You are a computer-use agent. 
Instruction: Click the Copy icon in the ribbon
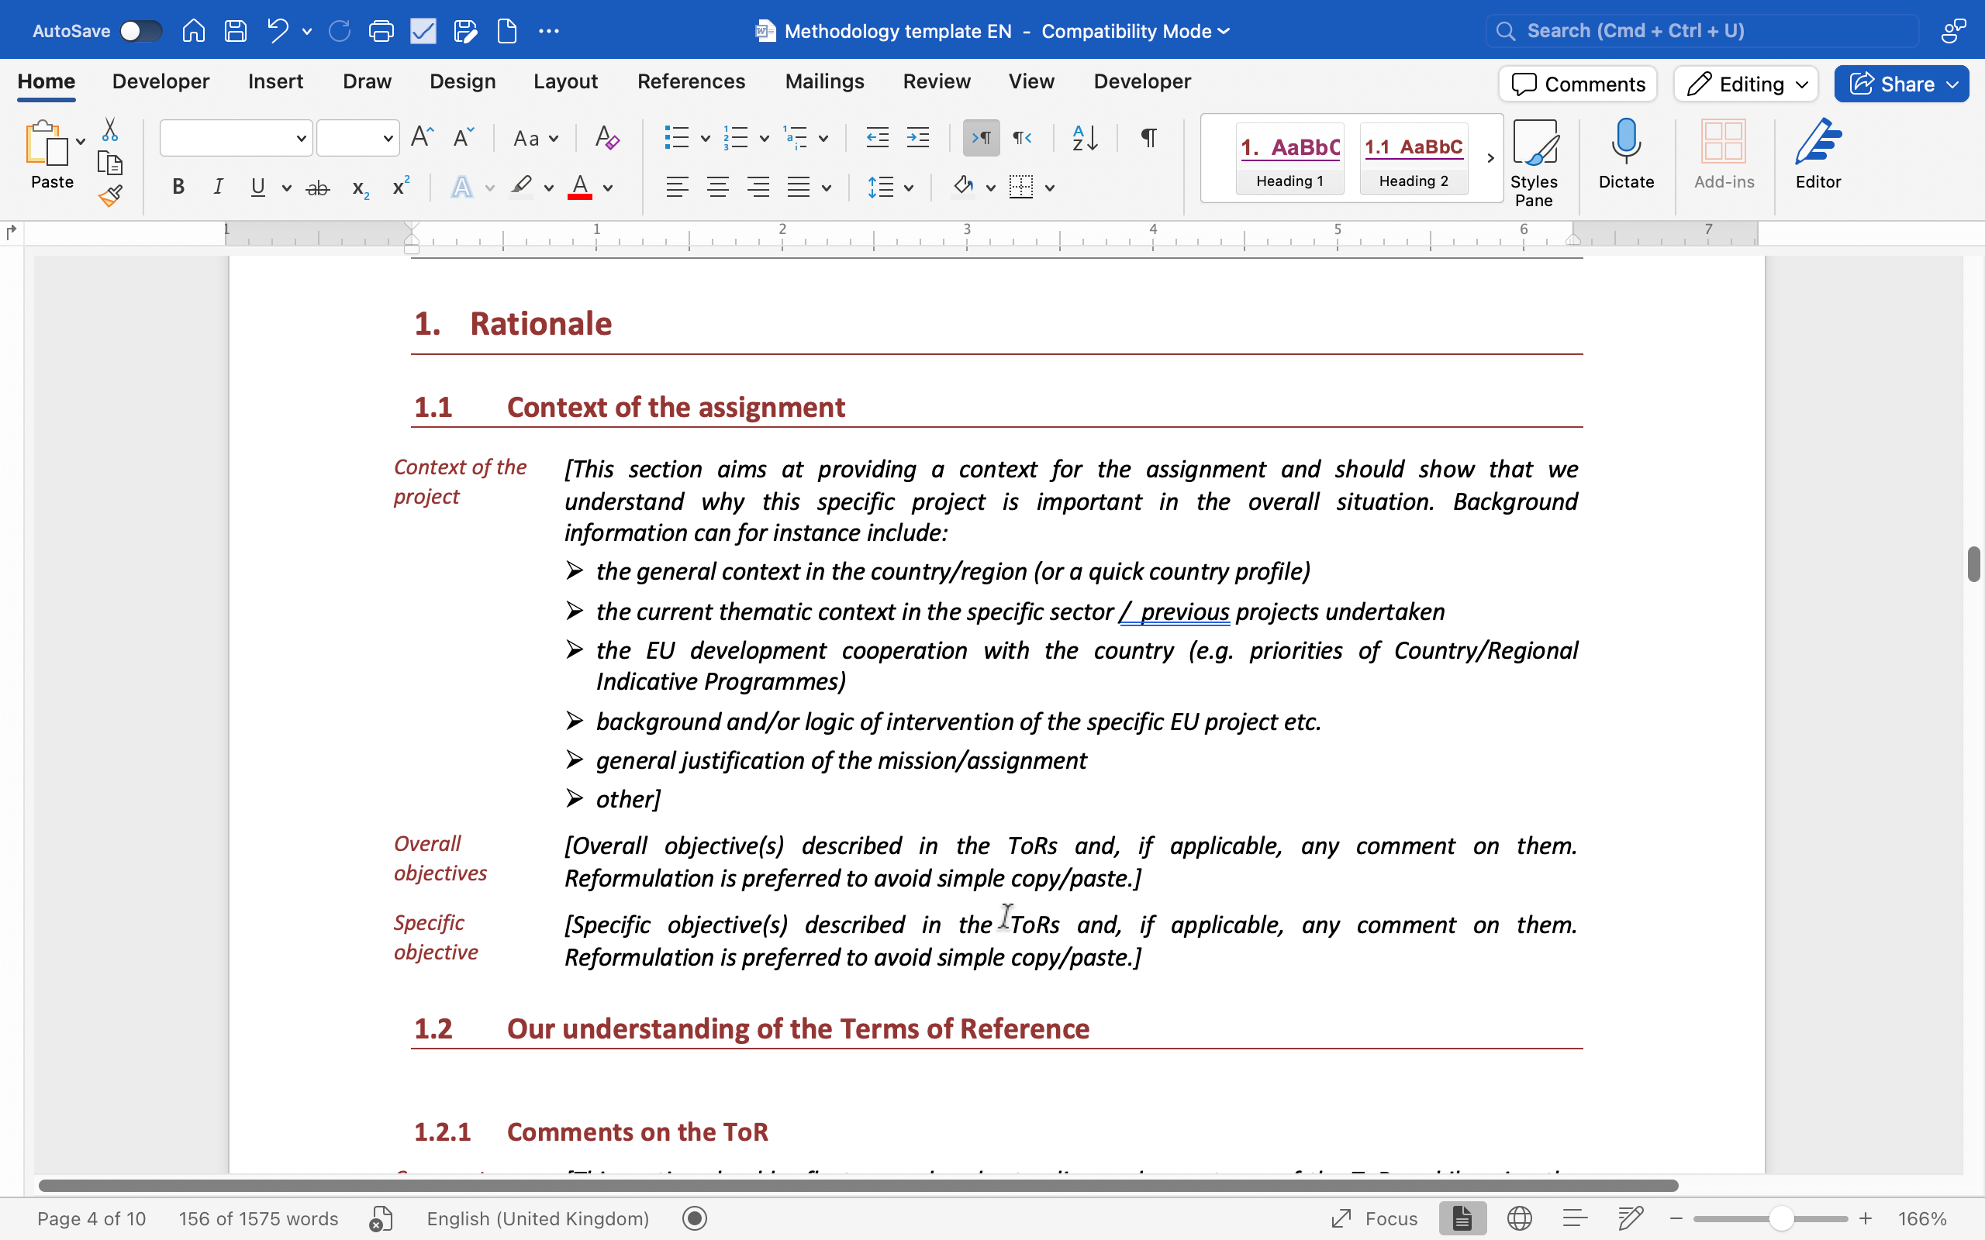[x=110, y=164]
